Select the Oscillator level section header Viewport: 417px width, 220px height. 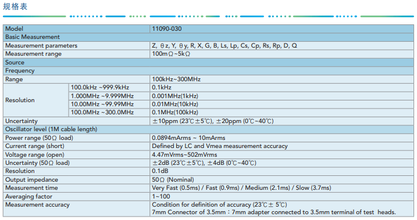click(x=208, y=129)
